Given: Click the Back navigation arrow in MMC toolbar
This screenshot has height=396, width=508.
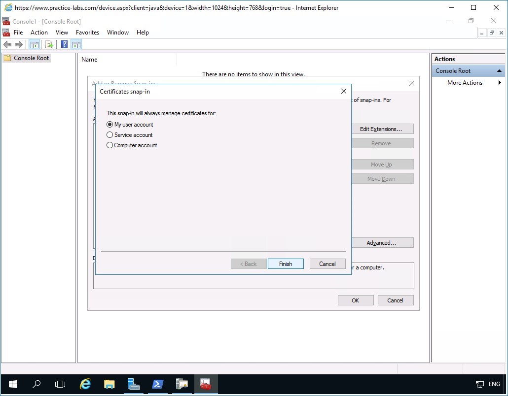Looking at the screenshot, I should [x=7, y=44].
